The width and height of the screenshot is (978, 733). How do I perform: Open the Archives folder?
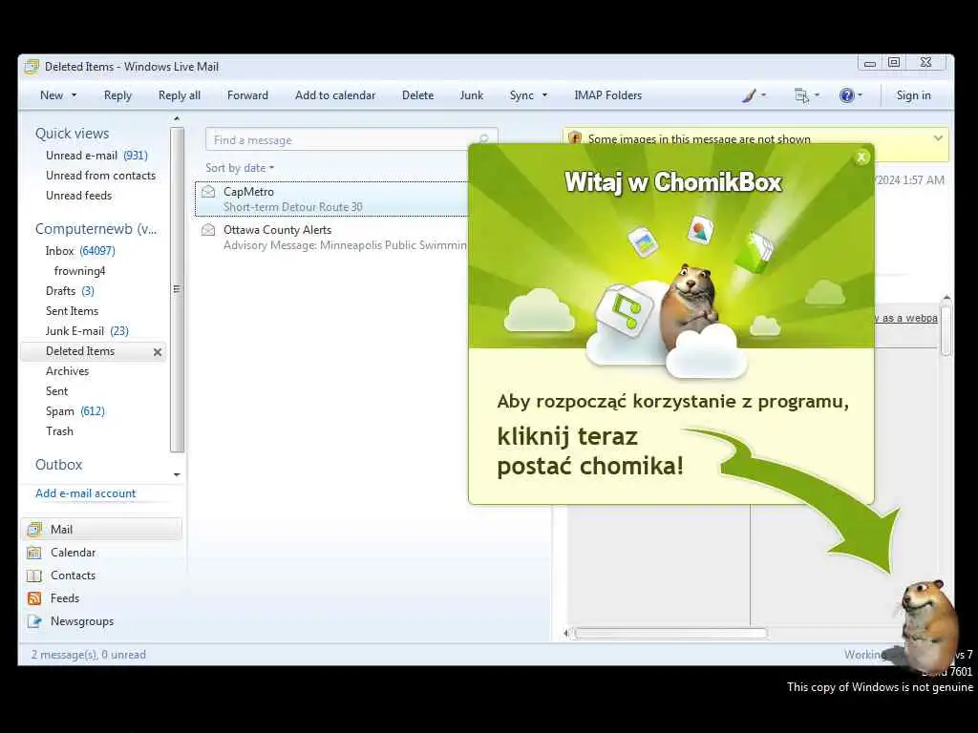coord(68,371)
